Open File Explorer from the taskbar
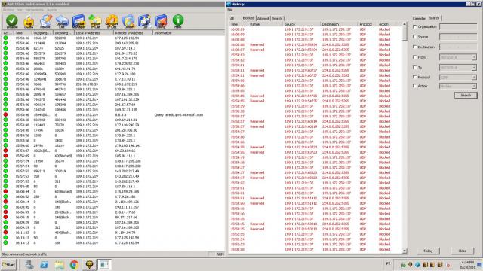The width and height of the screenshot is (483, 271). (59, 264)
